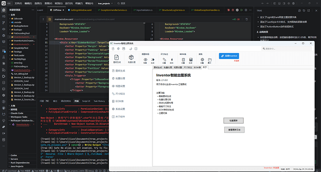Switch to SettingsWindow.xaml editor tab

80,10
